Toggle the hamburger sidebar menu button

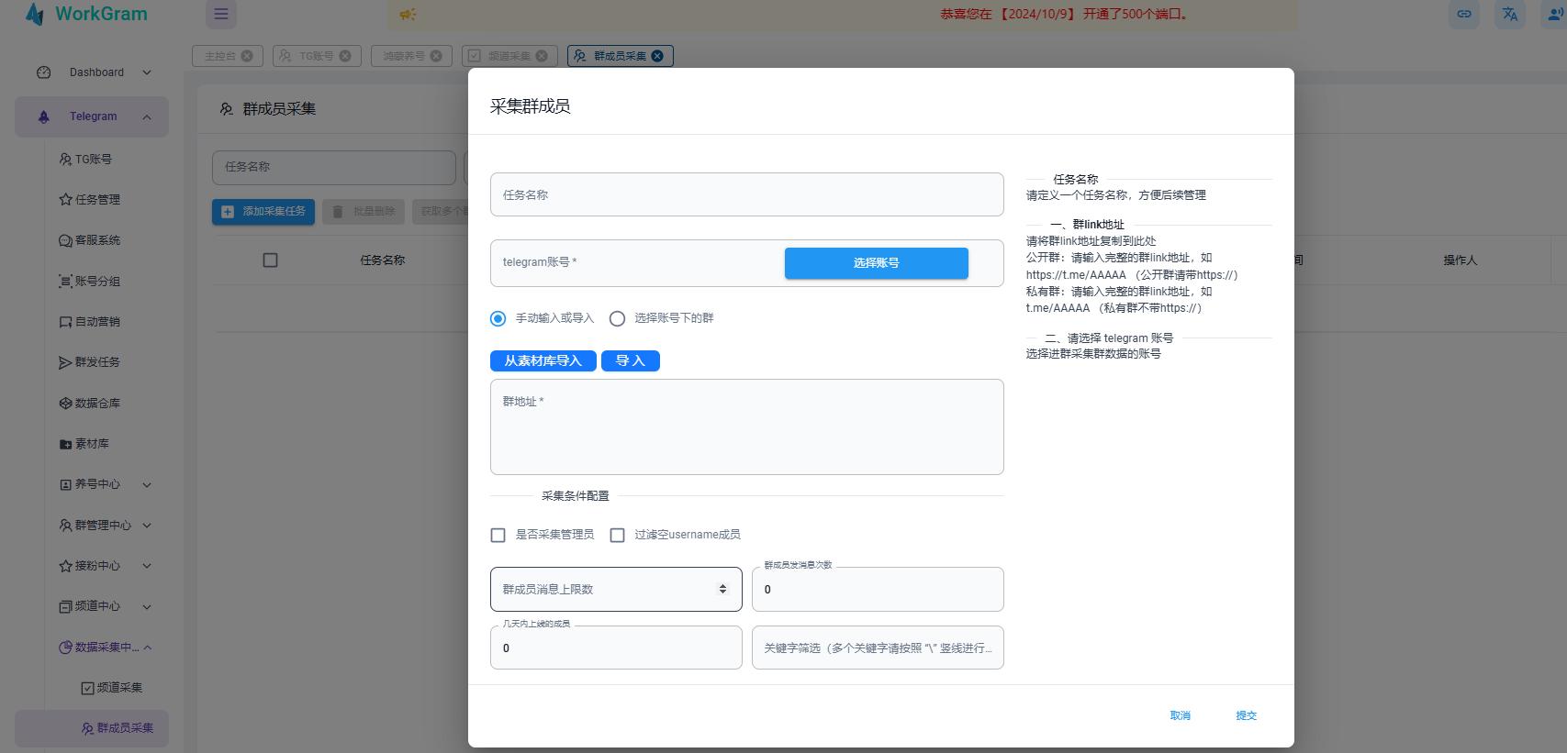point(221,14)
